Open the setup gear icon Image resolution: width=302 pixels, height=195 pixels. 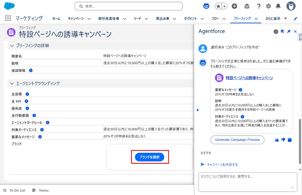269,6
